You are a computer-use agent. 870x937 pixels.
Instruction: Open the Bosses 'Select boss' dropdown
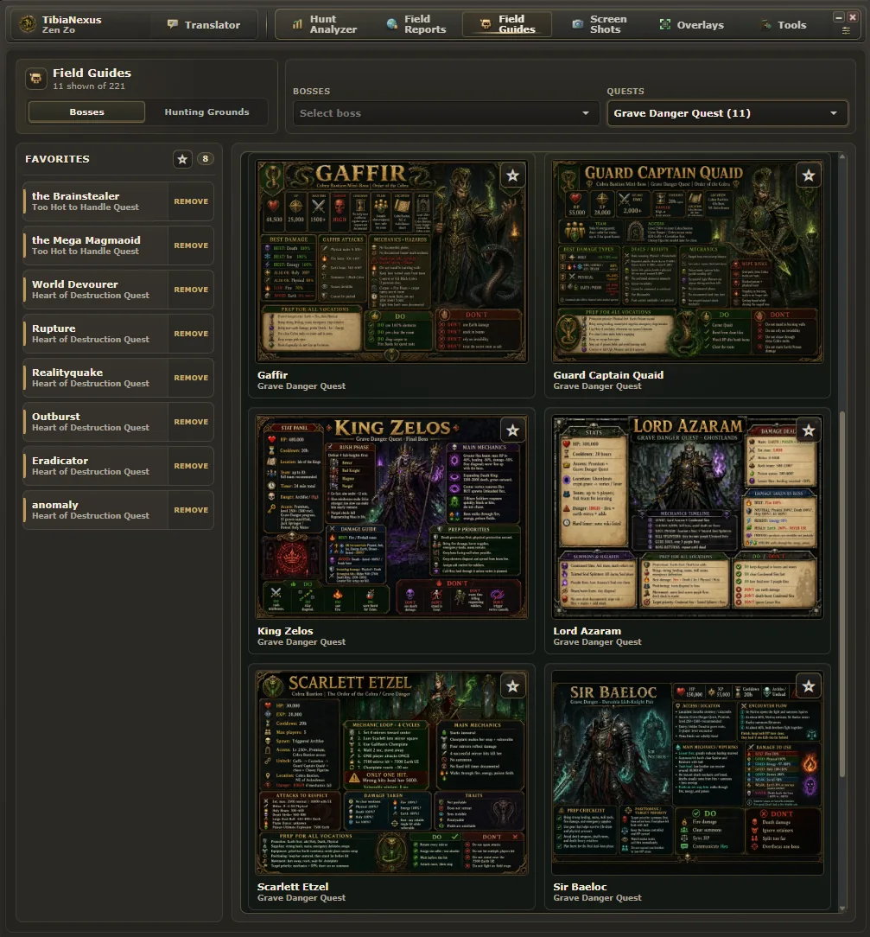pos(446,113)
